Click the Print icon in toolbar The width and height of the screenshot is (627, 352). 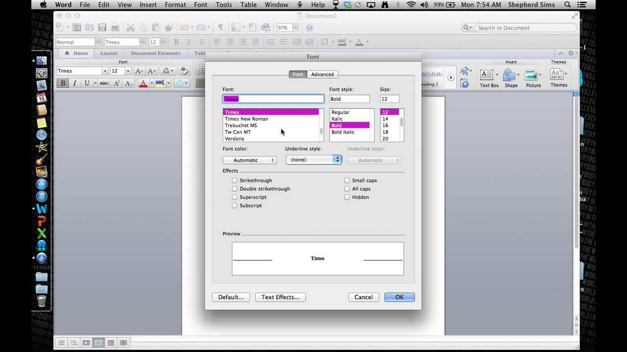tap(115, 27)
